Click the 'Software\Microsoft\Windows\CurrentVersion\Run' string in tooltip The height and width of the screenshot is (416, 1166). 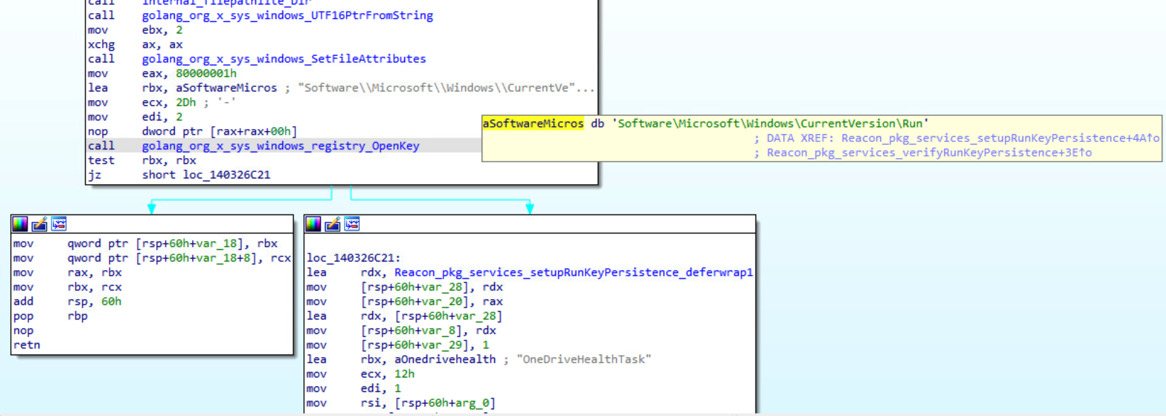(x=770, y=123)
